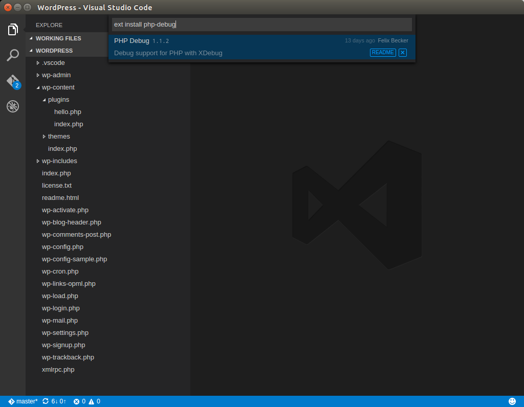Viewport: 524px width, 407px height.
Task: Open wp-signup.php file
Action: point(63,345)
